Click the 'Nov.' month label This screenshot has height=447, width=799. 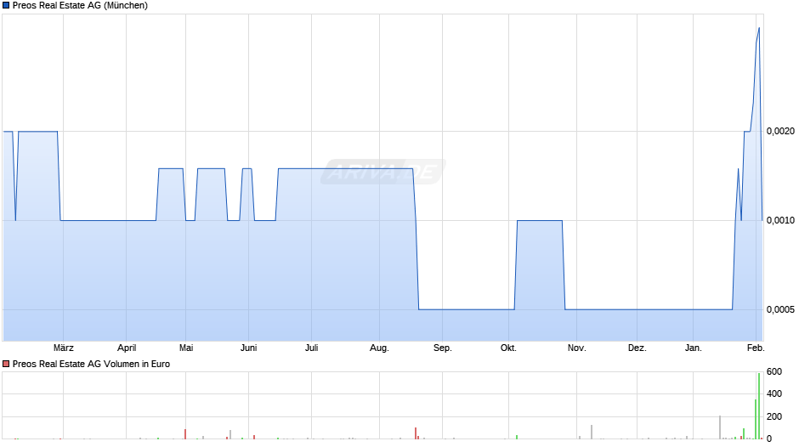(577, 348)
